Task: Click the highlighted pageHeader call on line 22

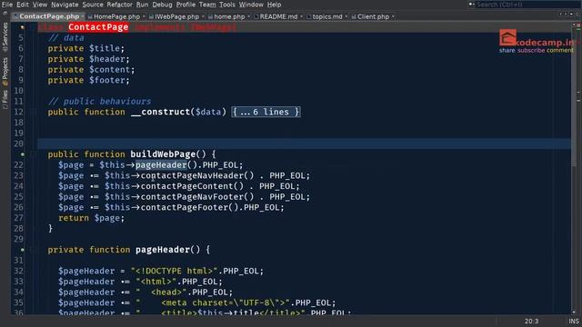Action: point(161,165)
